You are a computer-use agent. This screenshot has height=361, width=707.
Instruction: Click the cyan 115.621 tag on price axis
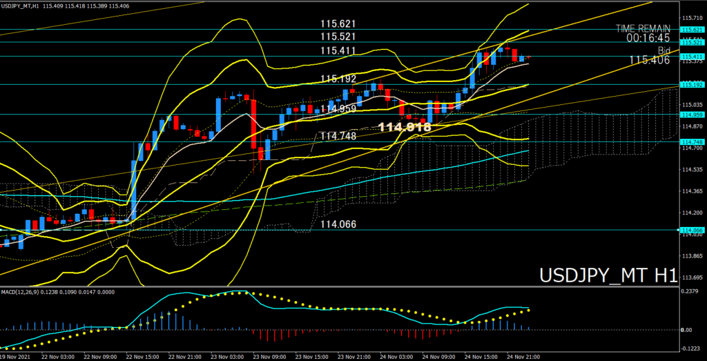692,29
